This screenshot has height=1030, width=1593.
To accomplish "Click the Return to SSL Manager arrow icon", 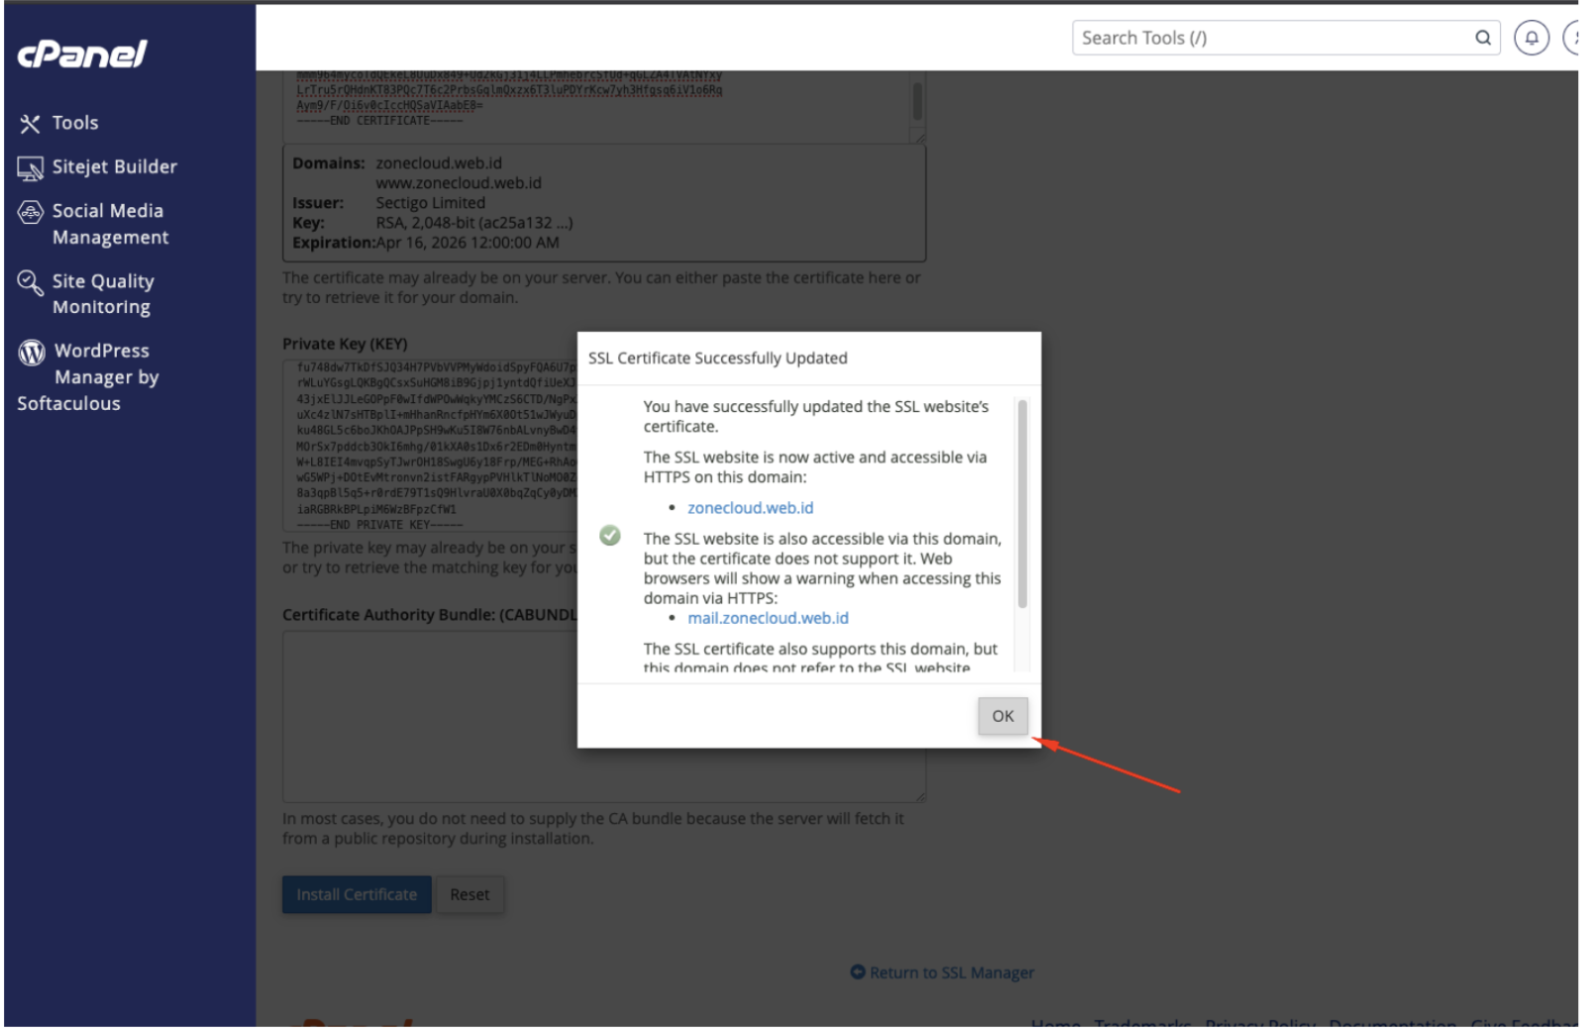I will tap(858, 973).
